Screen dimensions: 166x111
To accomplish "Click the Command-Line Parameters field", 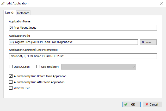I will point(83,56).
